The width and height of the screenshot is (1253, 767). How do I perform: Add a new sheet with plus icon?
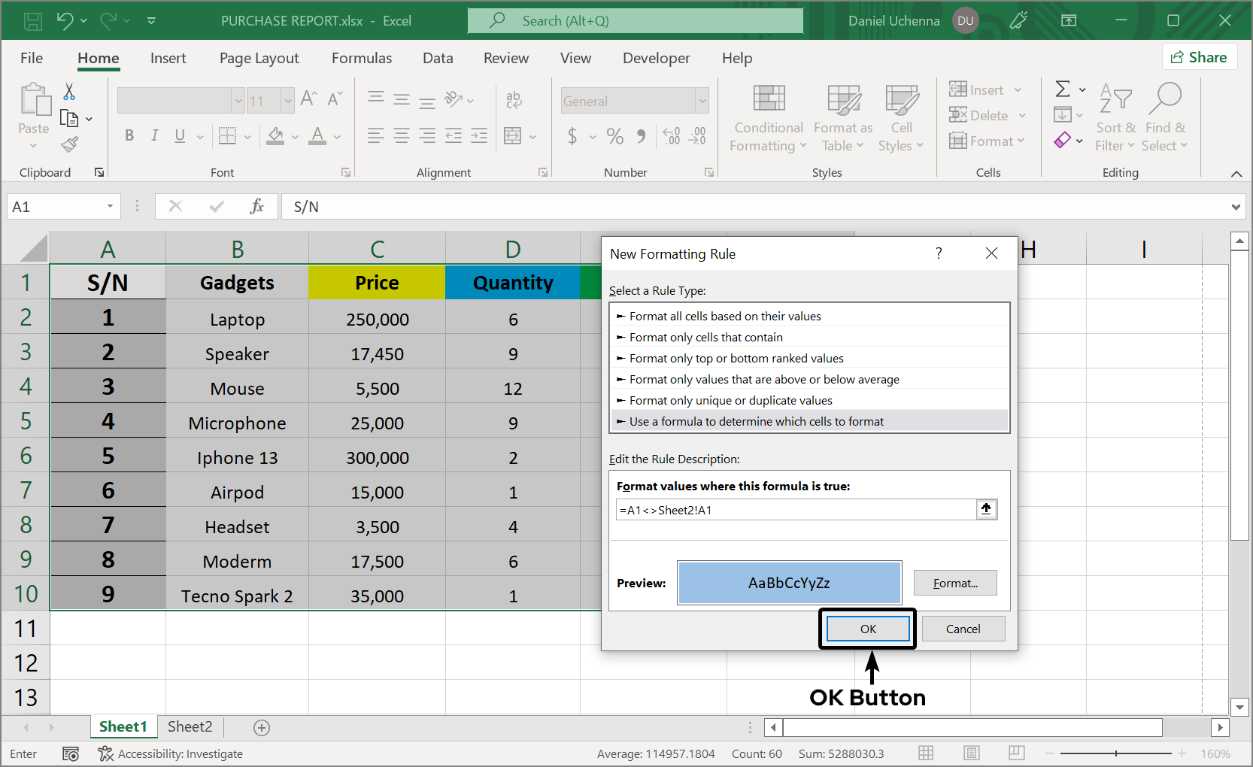[x=262, y=727]
